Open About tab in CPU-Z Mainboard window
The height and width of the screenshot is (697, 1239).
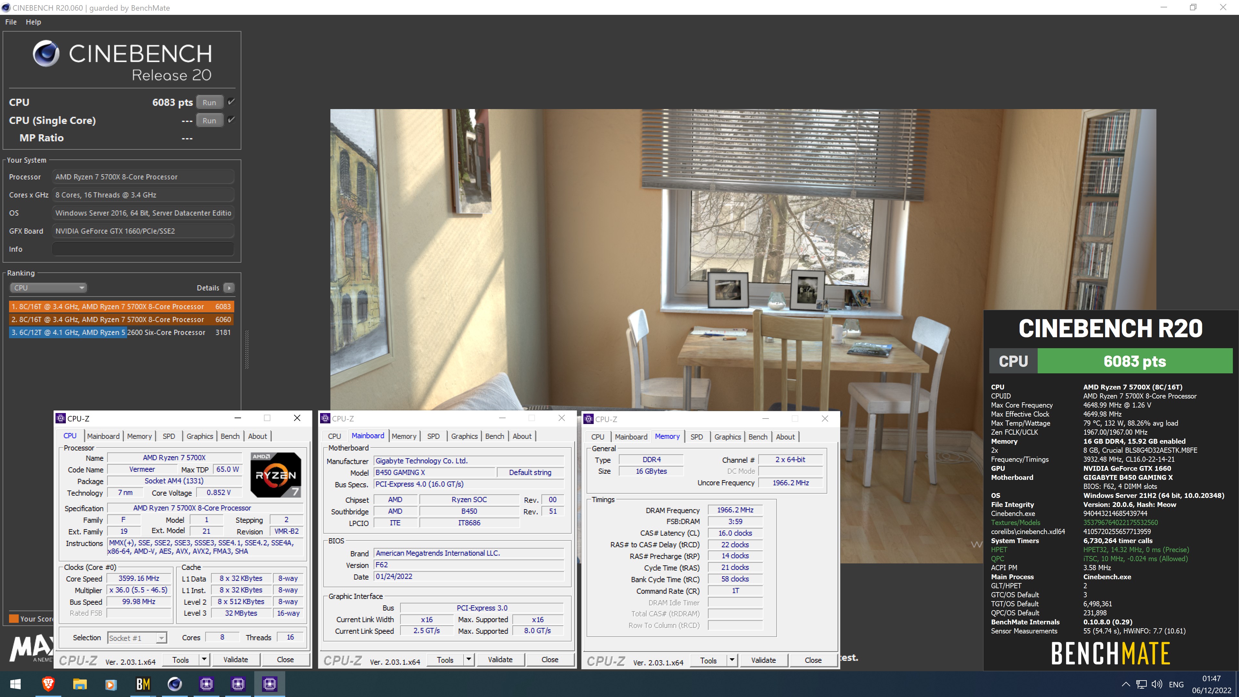tap(522, 436)
